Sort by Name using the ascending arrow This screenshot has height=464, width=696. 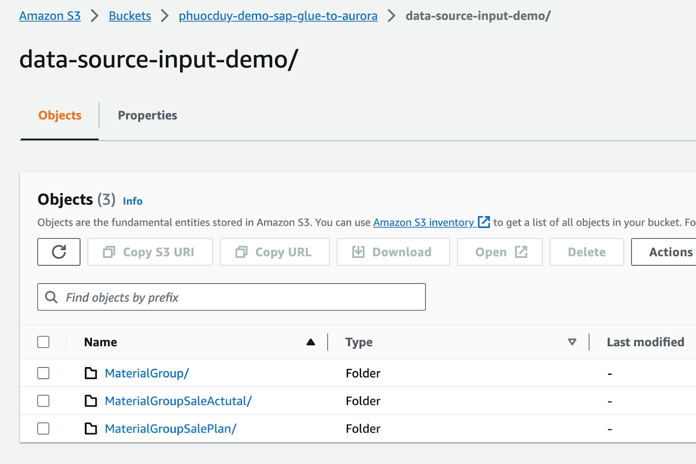[311, 342]
